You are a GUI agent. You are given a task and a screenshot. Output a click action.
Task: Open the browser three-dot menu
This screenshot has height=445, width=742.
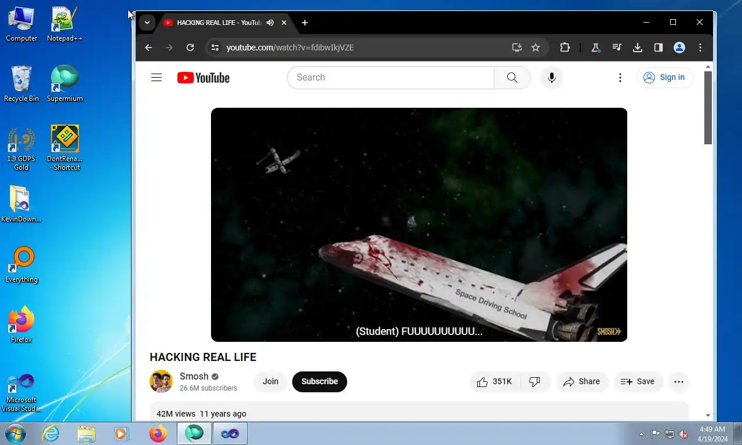click(700, 48)
